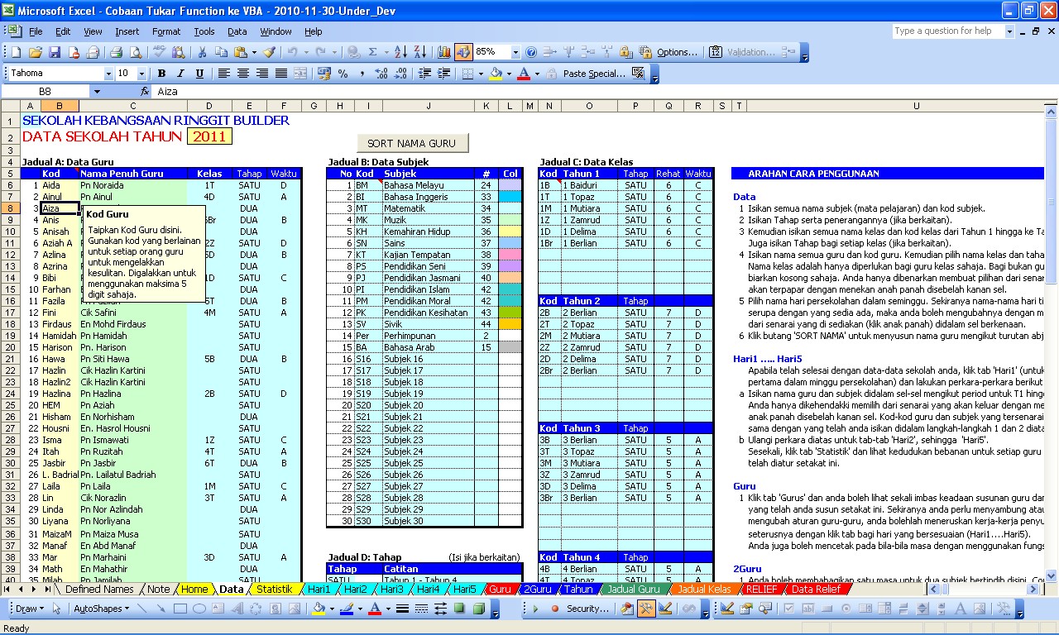Click the Chart Wizard icon
The image size is (1059, 635).
coord(444,52)
